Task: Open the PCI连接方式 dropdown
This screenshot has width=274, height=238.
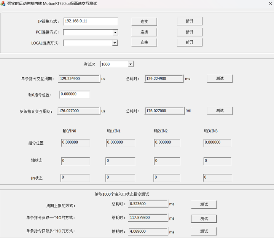Action: [x=115, y=32]
